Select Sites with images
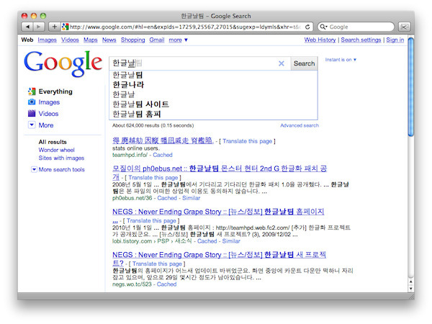 click(61, 158)
